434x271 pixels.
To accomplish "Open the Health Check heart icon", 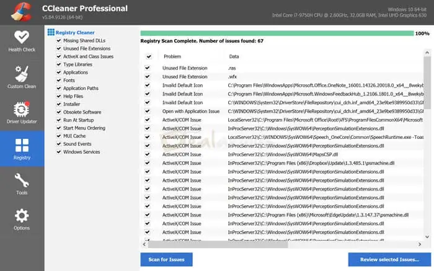I will pos(22,37).
